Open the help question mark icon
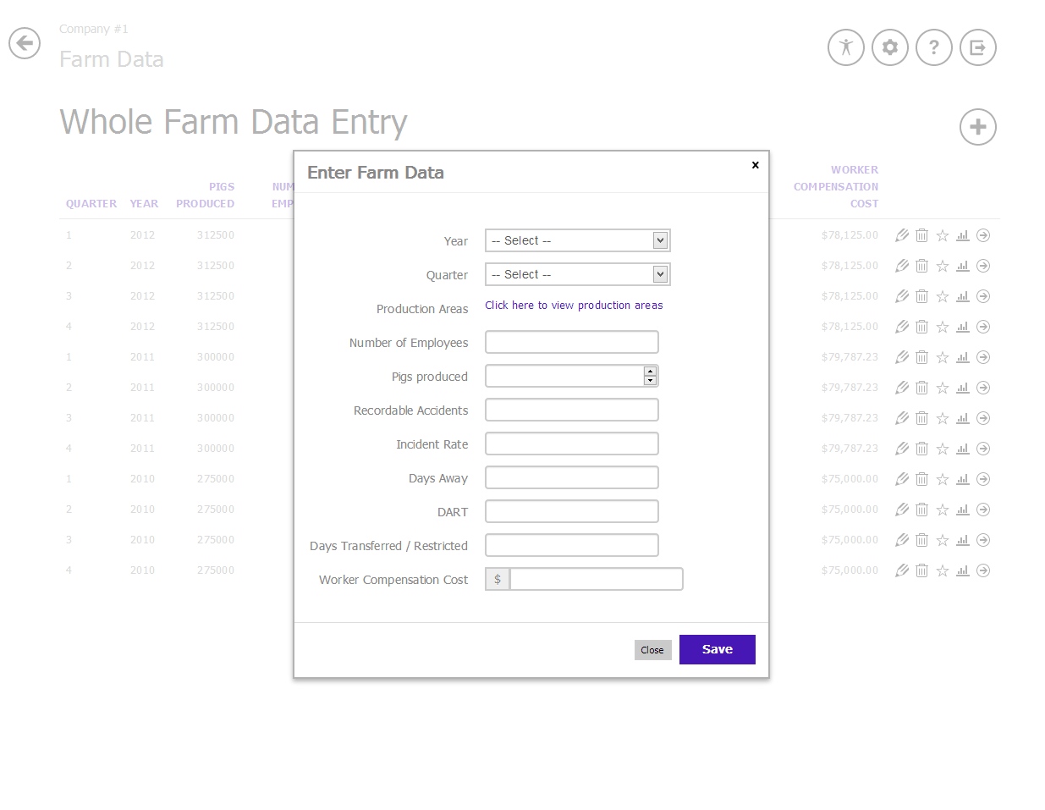 (934, 47)
